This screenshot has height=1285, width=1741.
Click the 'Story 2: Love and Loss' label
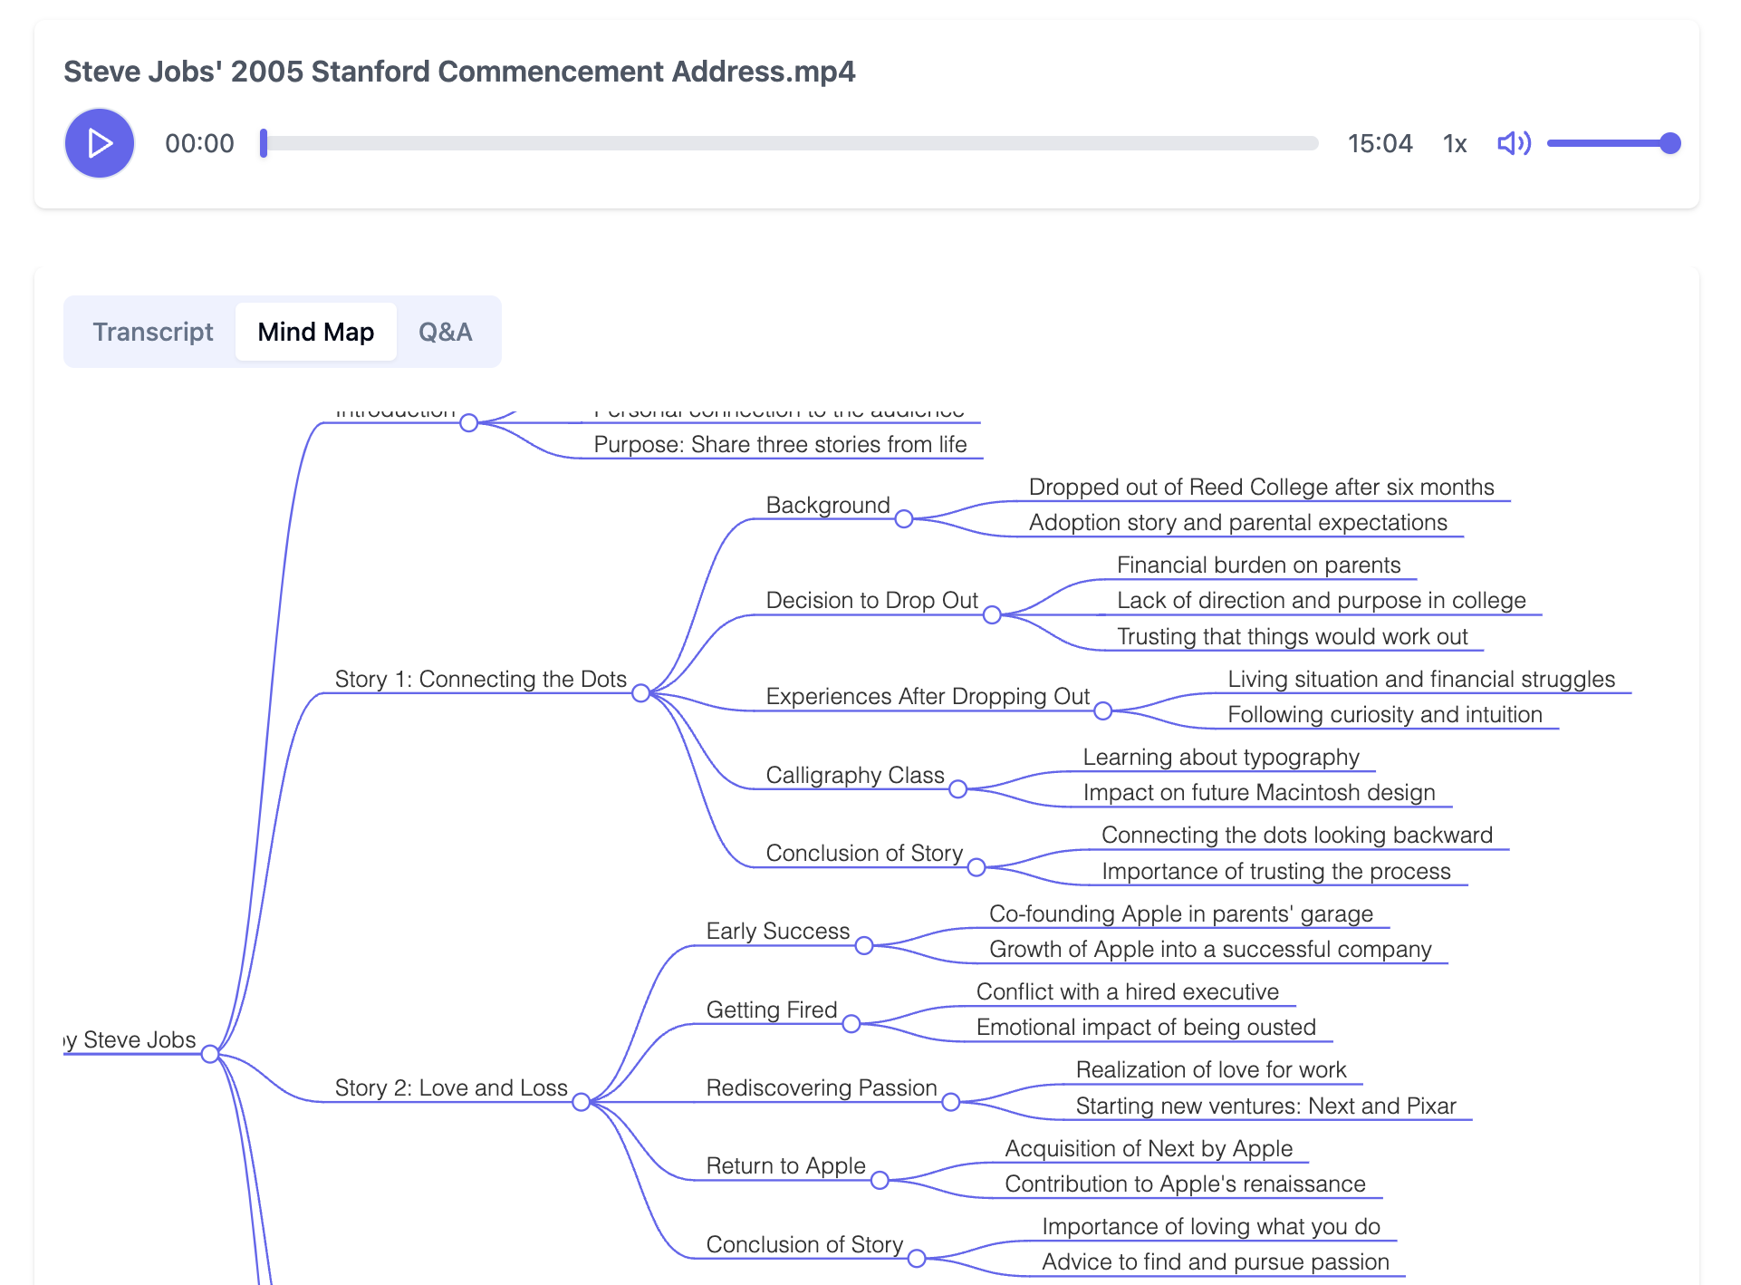click(x=451, y=1087)
